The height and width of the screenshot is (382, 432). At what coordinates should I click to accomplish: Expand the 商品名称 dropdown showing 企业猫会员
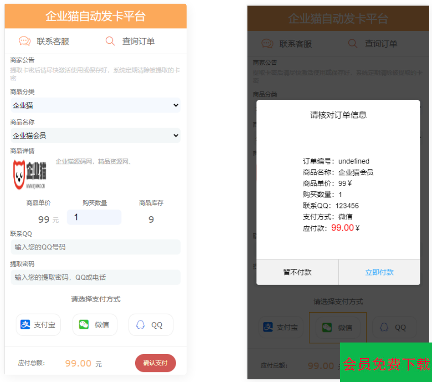(x=95, y=135)
